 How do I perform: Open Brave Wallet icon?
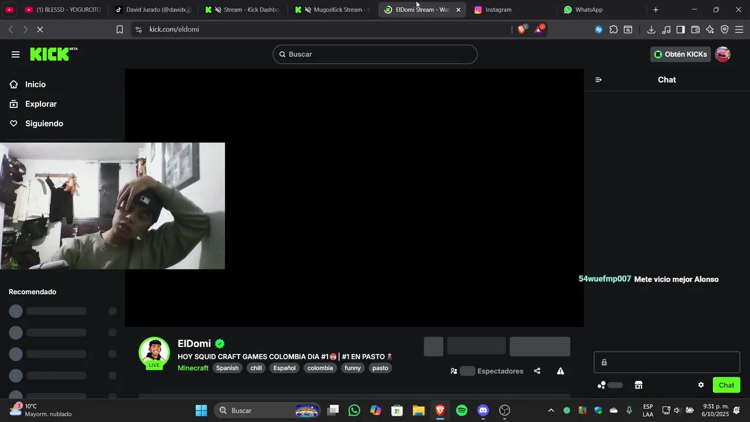click(696, 29)
